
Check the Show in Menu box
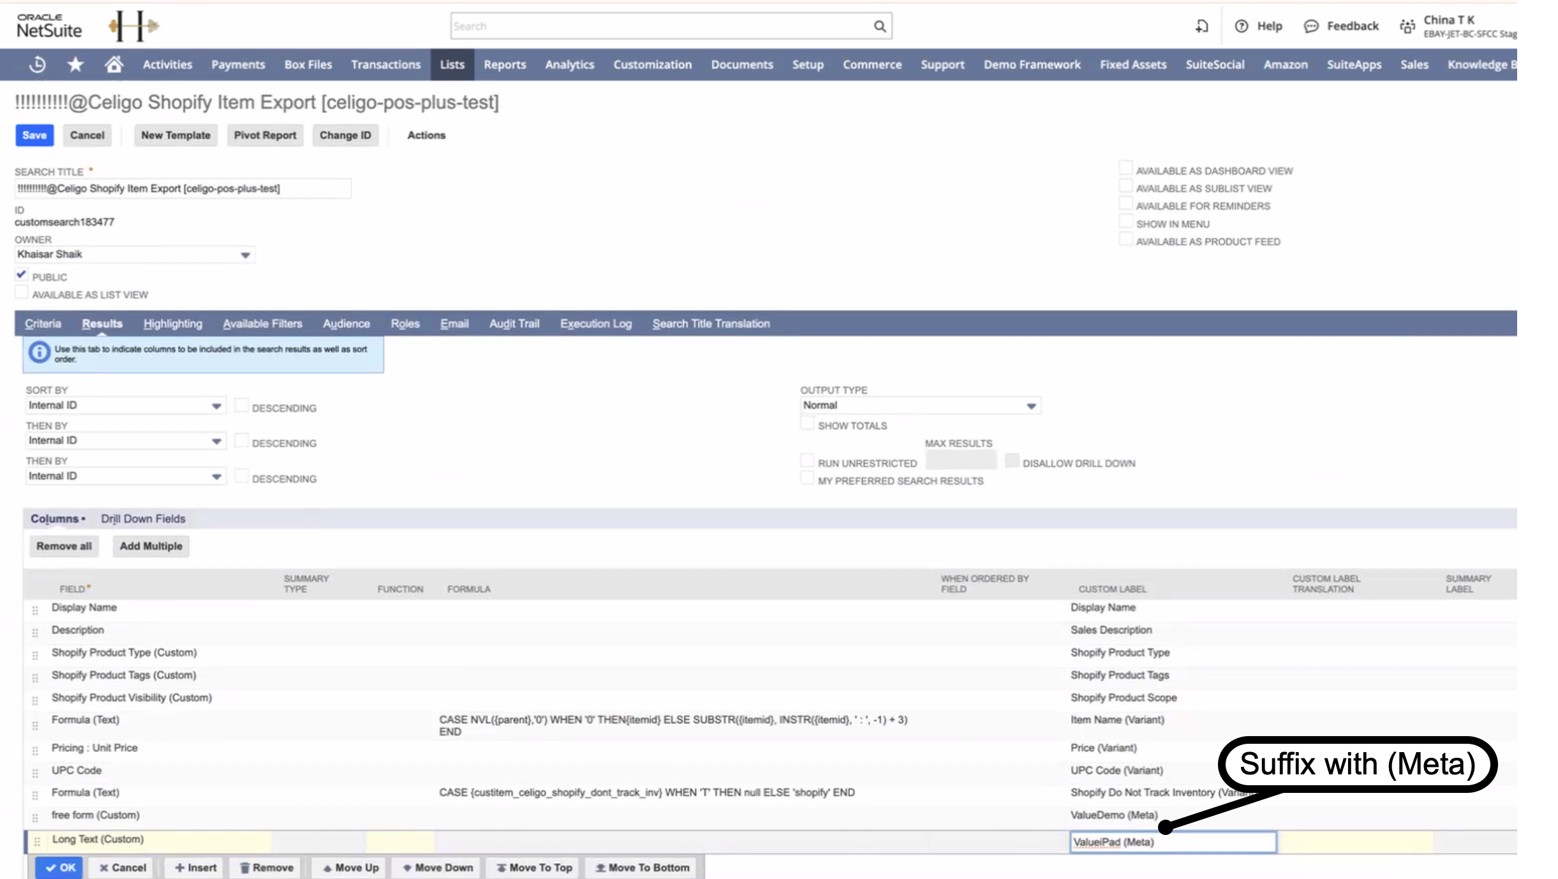1125,222
